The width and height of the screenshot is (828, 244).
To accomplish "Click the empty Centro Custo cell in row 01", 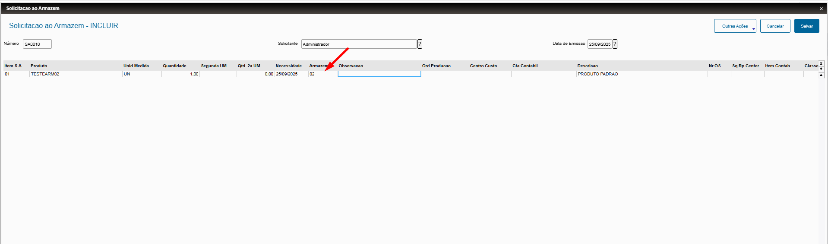I will [490, 74].
